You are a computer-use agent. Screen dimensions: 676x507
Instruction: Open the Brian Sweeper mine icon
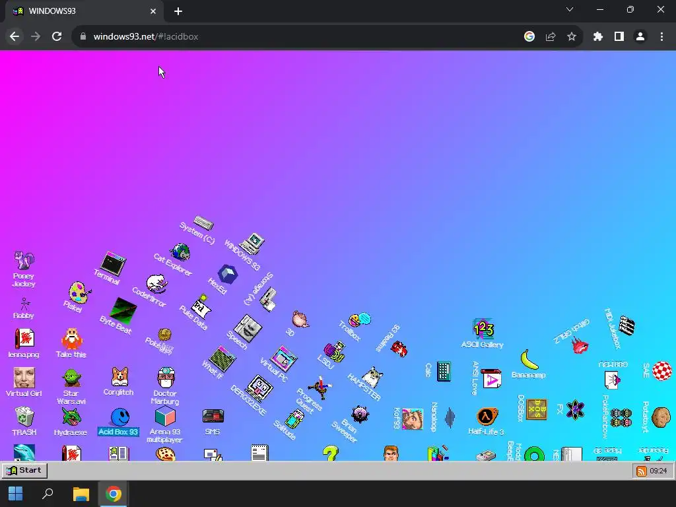pyautogui.click(x=360, y=415)
